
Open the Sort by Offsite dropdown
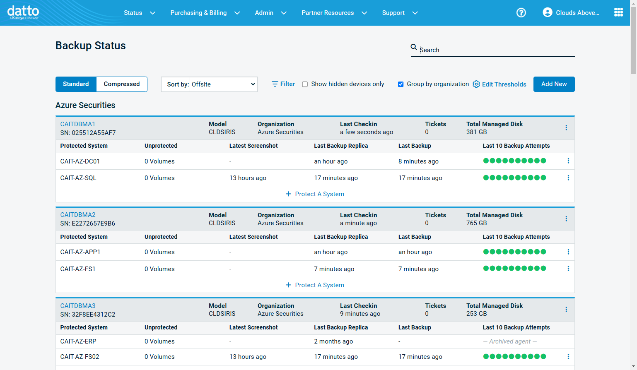pos(209,84)
